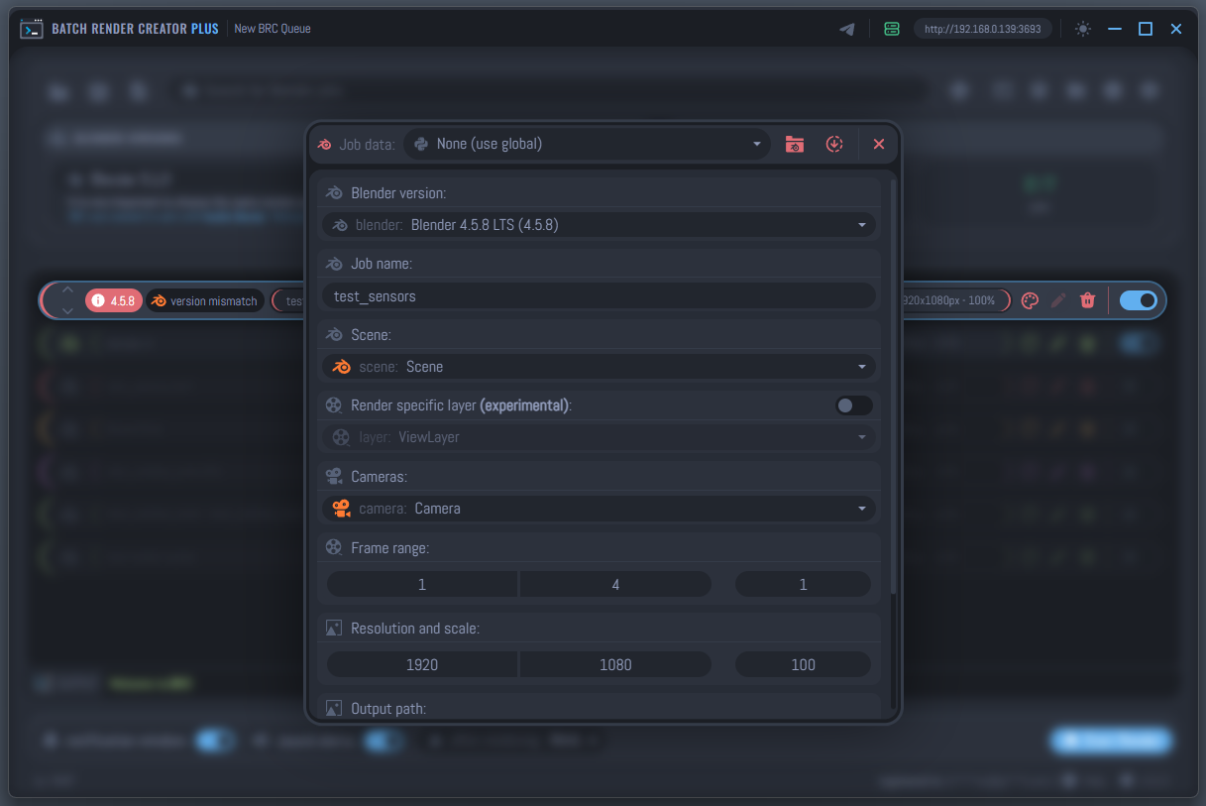Image resolution: width=1206 pixels, height=806 pixels.
Task: Click the Job name field test_sensors
Action: coord(599,296)
